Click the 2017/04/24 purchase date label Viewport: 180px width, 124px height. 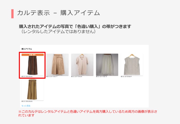[x=76, y=77]
